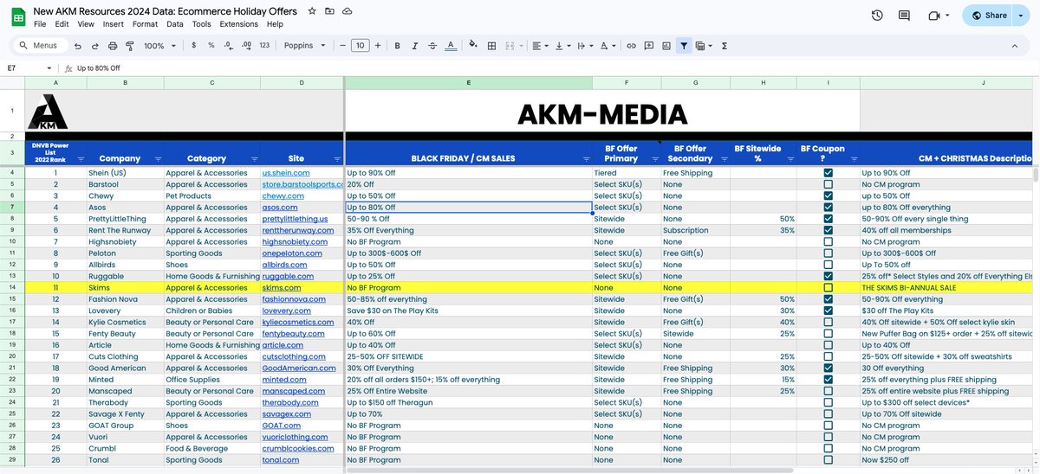Viewport: 1040px width, 474px height.
Task: Insert a comment via toolbar icon
Action: click(x=649, y=45)
